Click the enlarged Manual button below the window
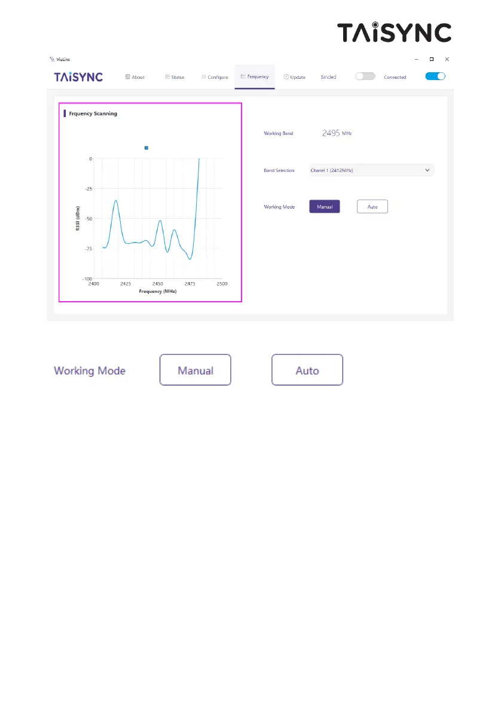The width and height of the screenshot is (501, 711). (195, 370)
